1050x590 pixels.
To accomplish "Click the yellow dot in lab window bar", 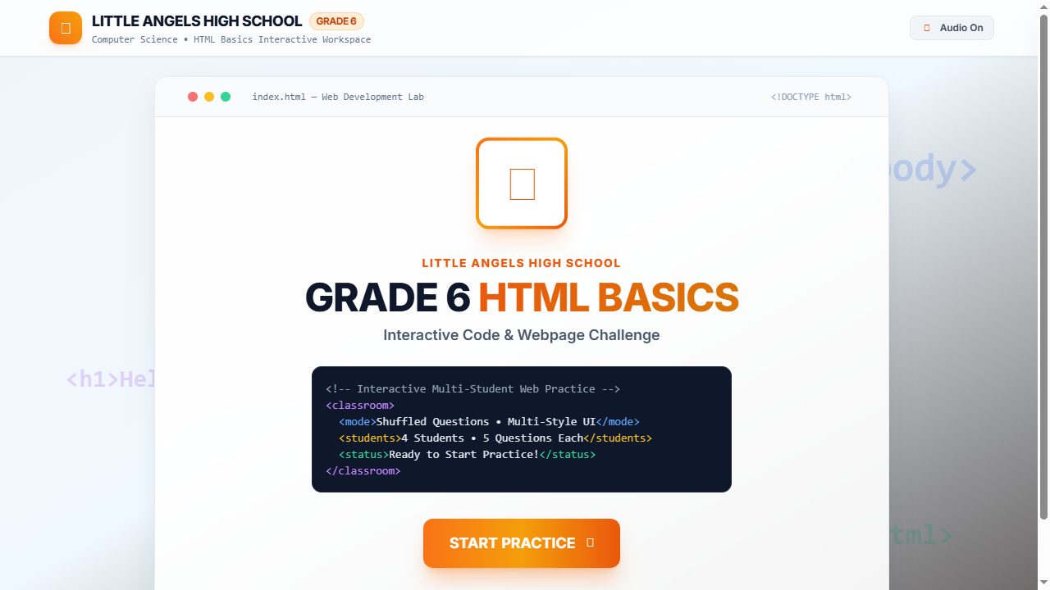I will click(x=209, y=97).
